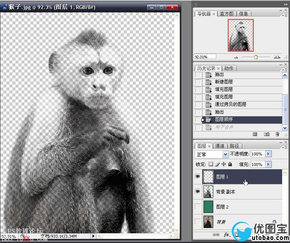Set history brush source at 新建图层 state

point(198,82)
